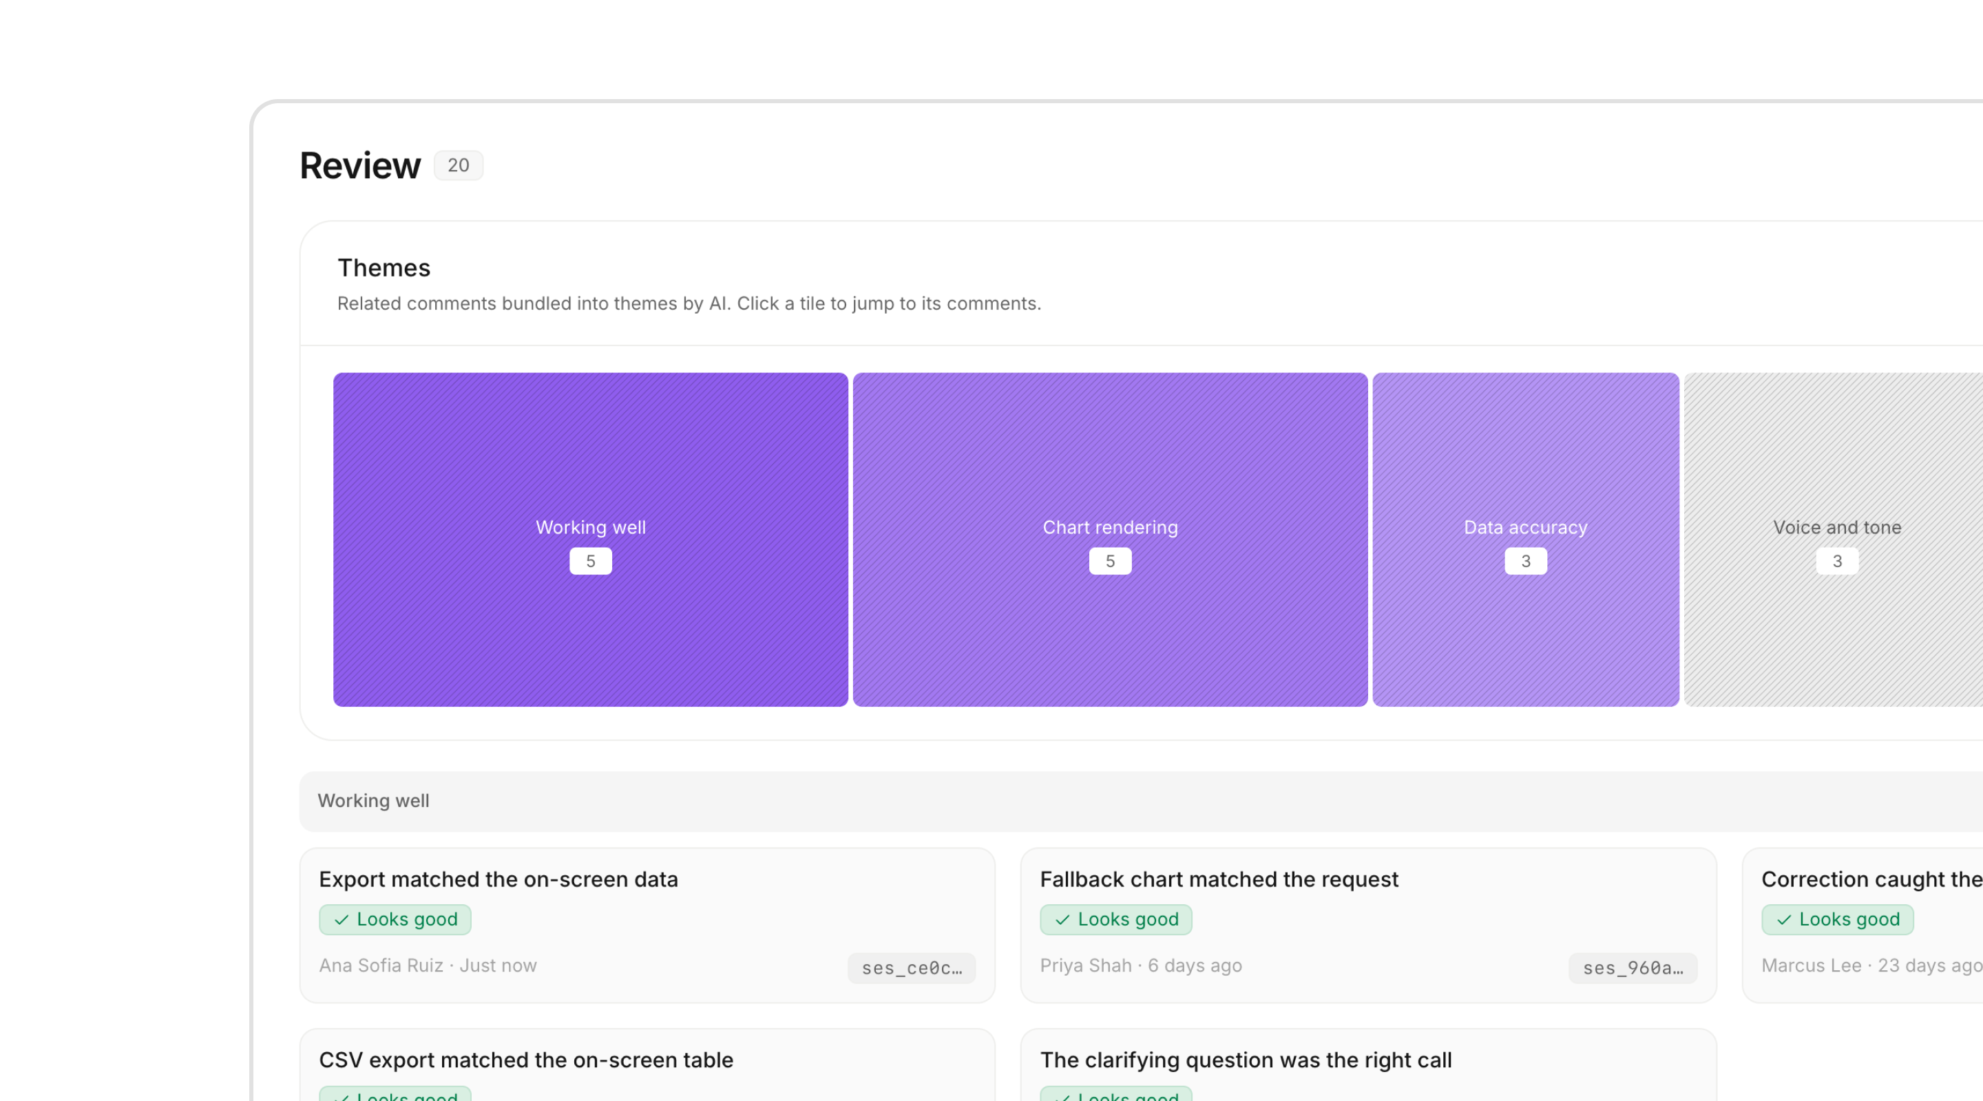The height and width of the screenshot is (1101, 1983).
Task: Click the Ana Sofia Ruiz · Just now text
Action: tap(428, 965)
